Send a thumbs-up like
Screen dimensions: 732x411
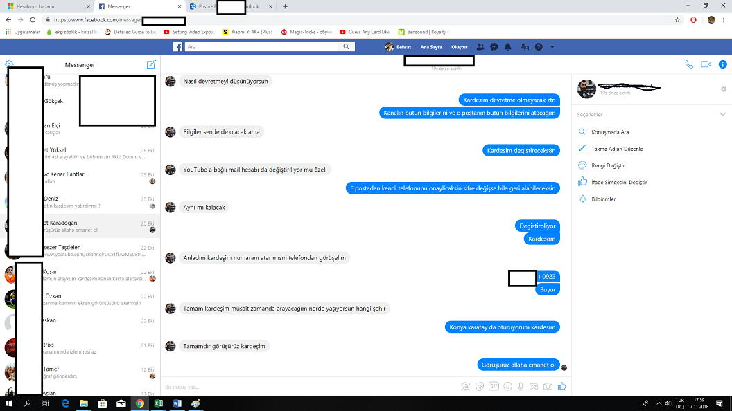tap(562, 386)
